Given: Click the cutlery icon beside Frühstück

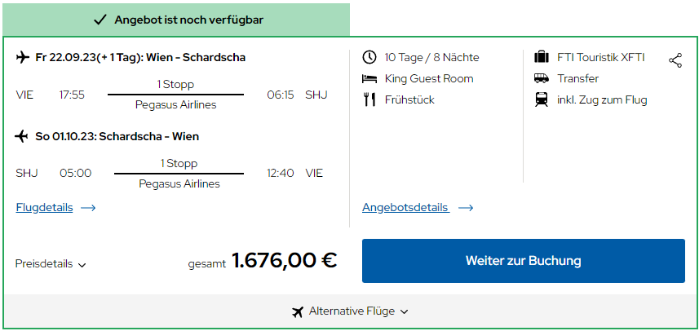Looking at the screenshot, I should tap(369, 99).
